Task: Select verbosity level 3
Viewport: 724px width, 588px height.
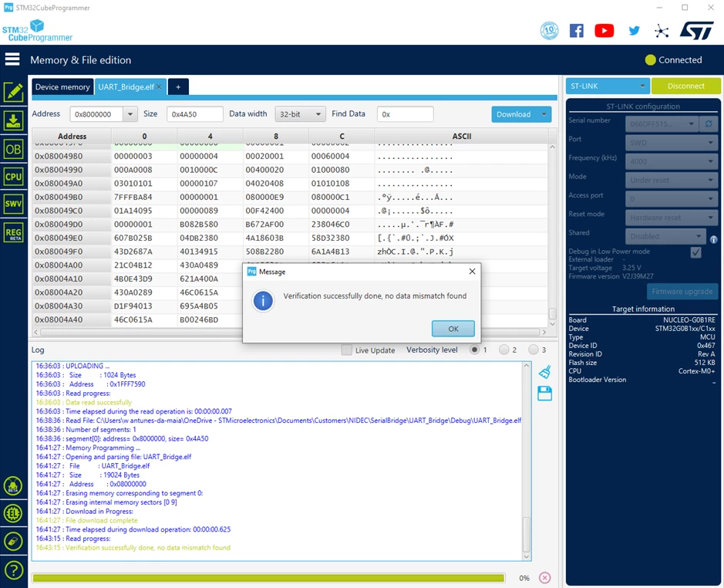Action: click(534, 350)
